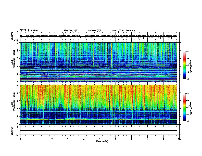Click time axis tick label '5'
Screen dimensions: 202x156
point(100,139)
